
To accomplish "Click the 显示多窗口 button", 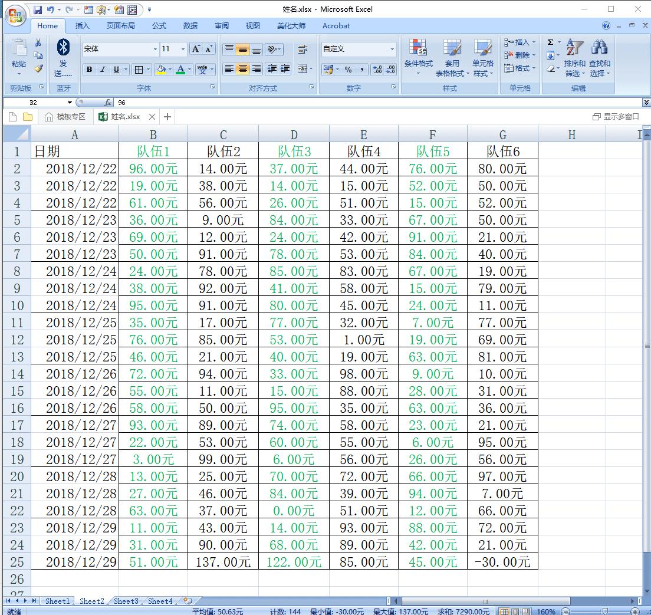I will (x=616, y=117).
